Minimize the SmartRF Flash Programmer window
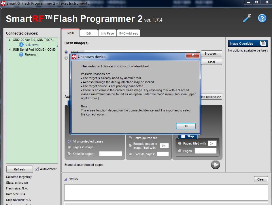This screenshot has height=205, width=272. pyautogui.click(x=249, y=2)
